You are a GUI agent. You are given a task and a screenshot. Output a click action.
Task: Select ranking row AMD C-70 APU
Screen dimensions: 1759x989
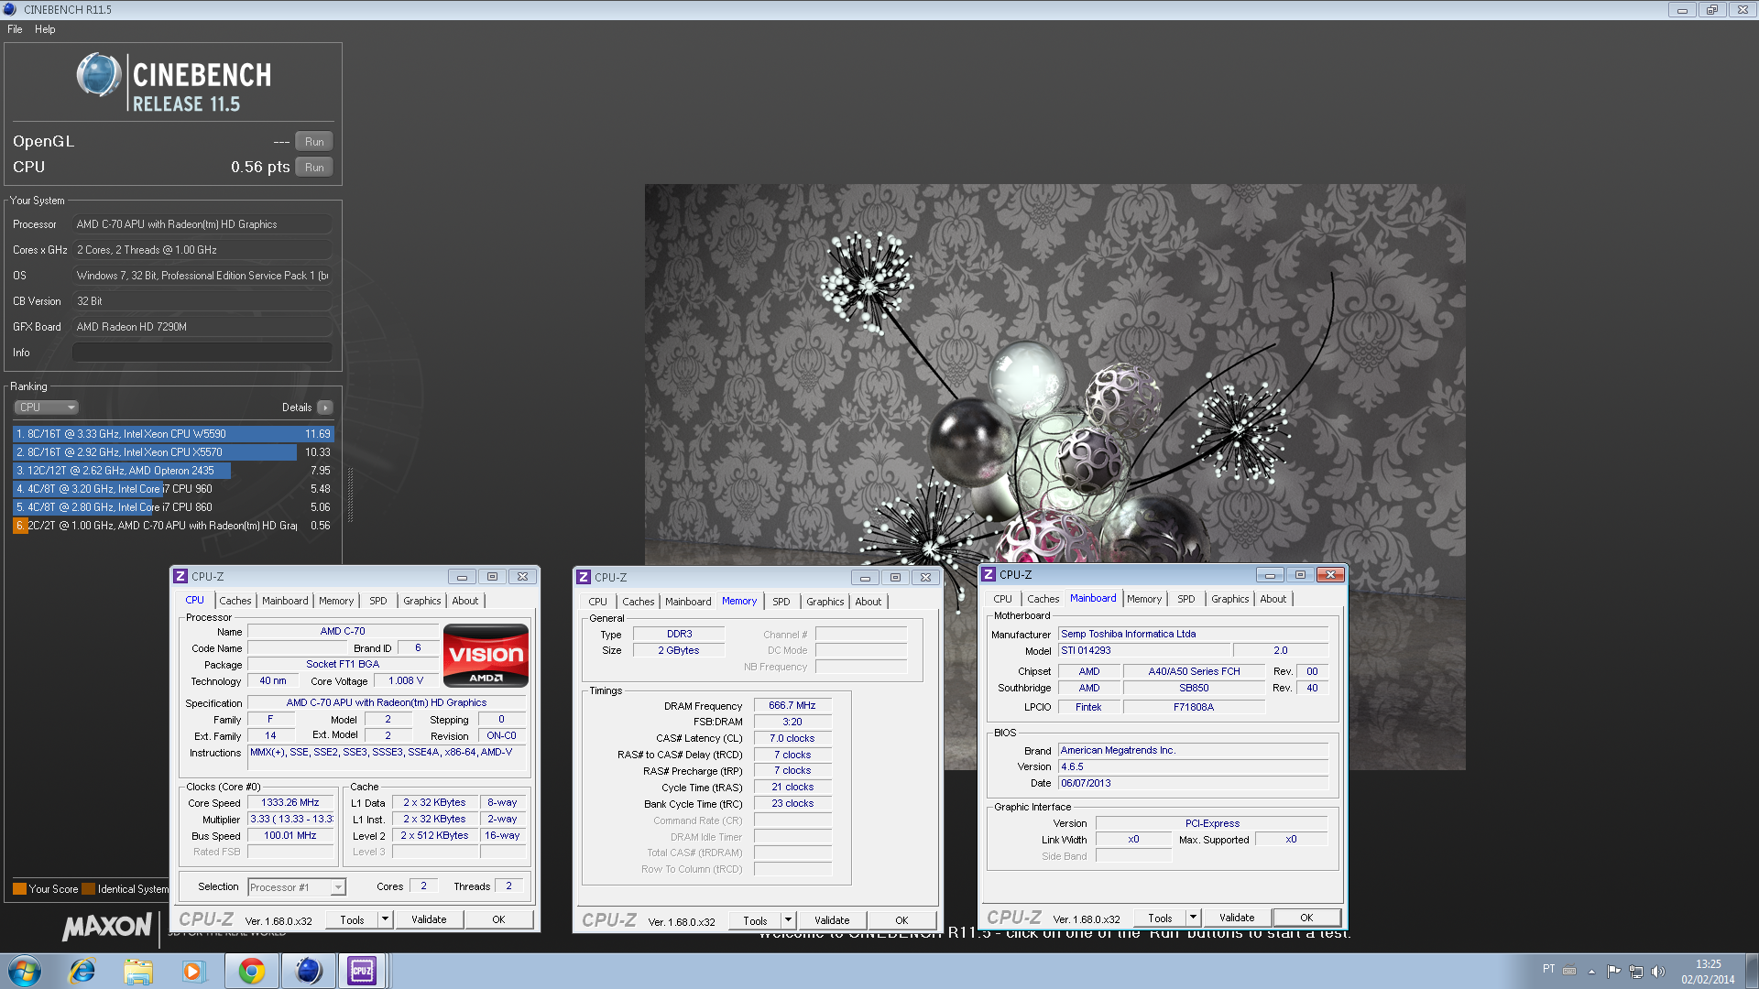pos(173,526)
